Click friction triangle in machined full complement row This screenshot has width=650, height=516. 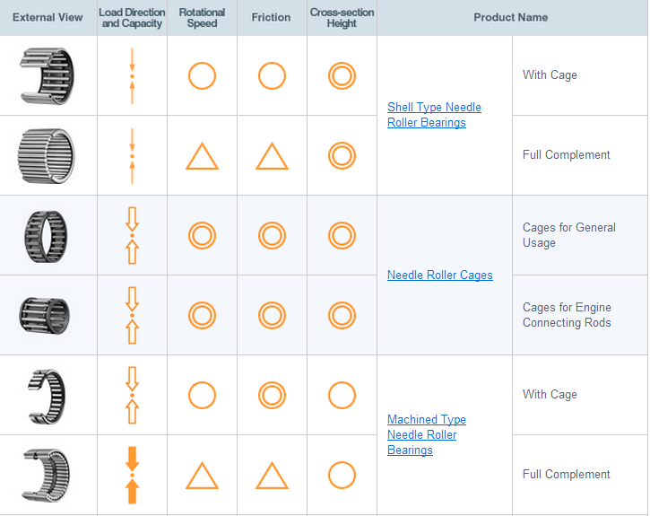click(x=272, y=476)
